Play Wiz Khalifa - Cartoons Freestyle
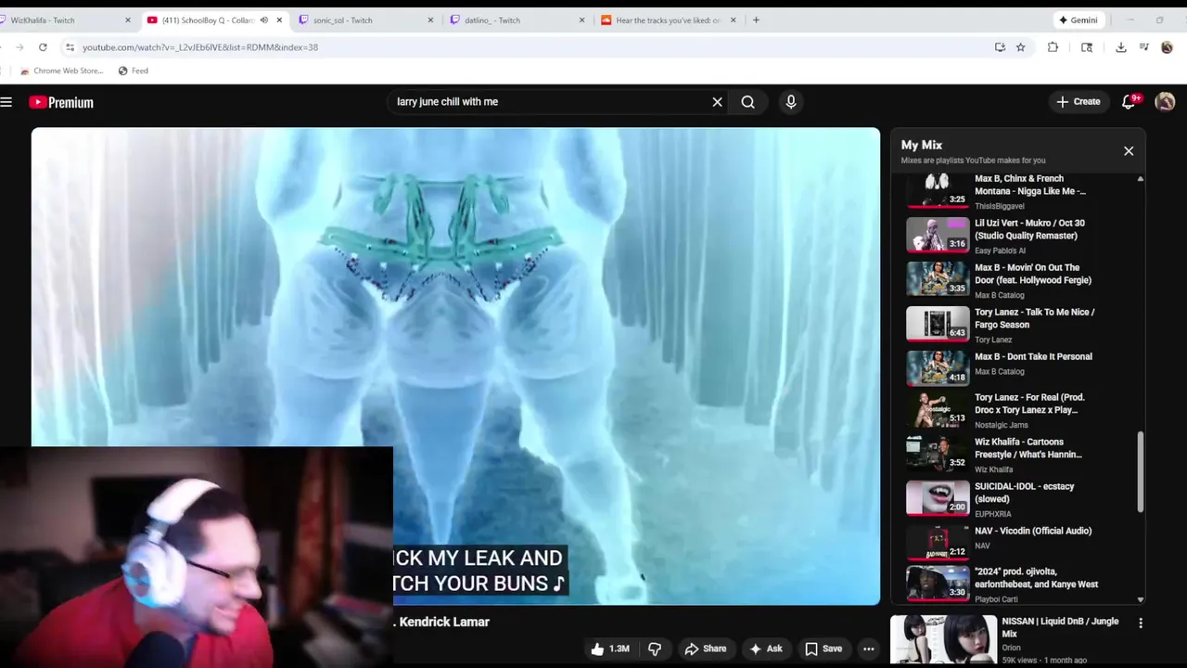The height and width of the screenshot is (668, 1187). tap(1017, 455)
